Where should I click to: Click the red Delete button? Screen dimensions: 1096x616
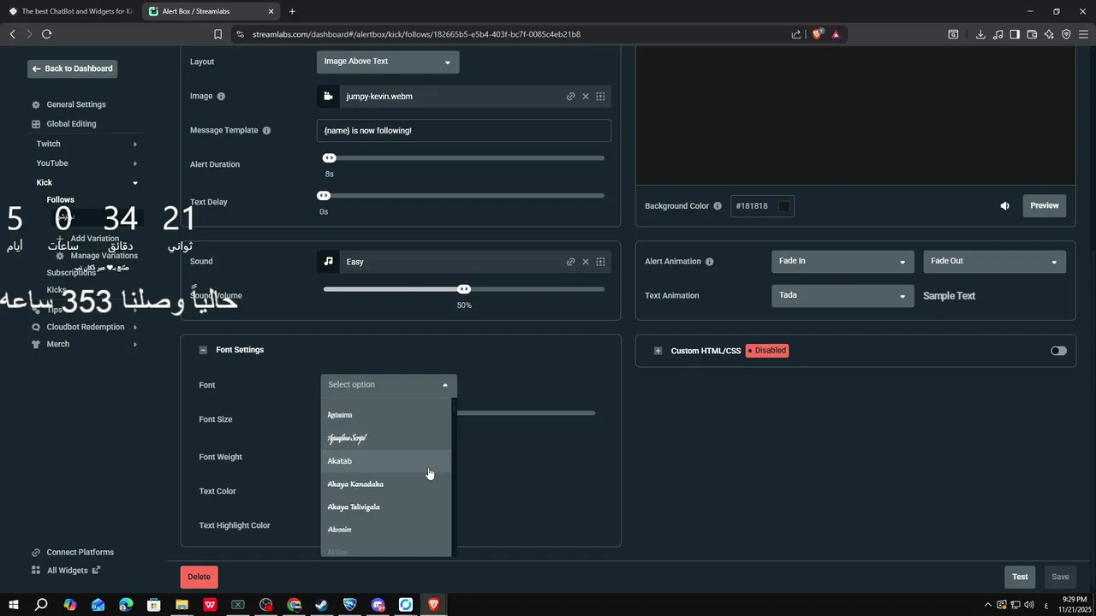[199, 577]
